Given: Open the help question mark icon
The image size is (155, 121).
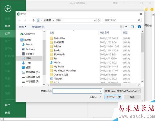Looking at the screenshot, I should 139,27.
